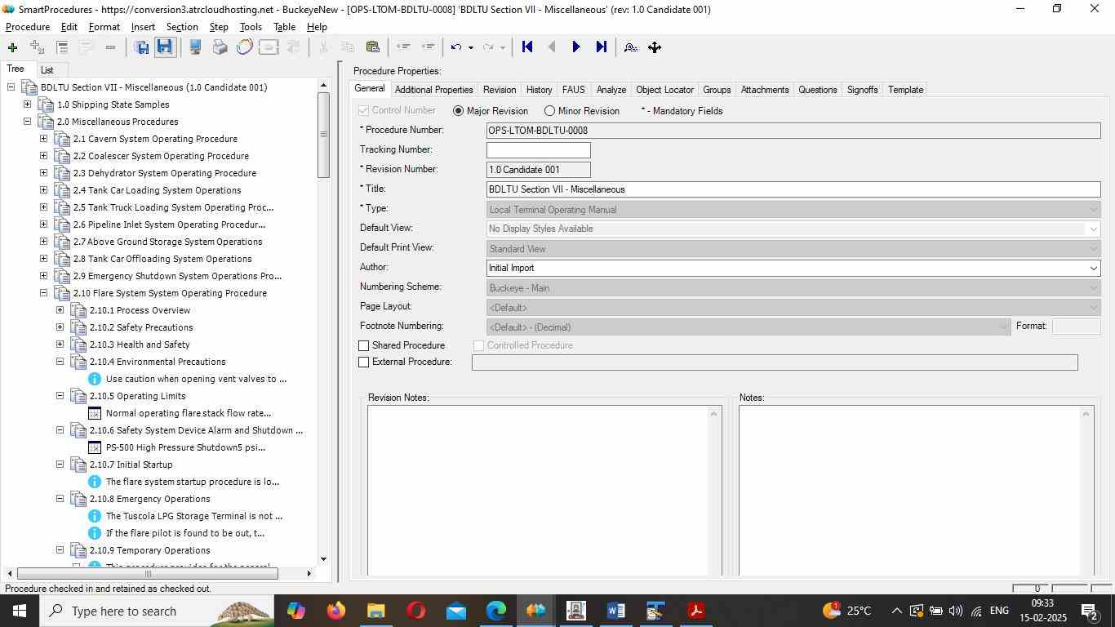The width and height of the screenshot is (1115, 627).
Task: Collapse the 2.10 Flare System node
Action: coord(44,293)
